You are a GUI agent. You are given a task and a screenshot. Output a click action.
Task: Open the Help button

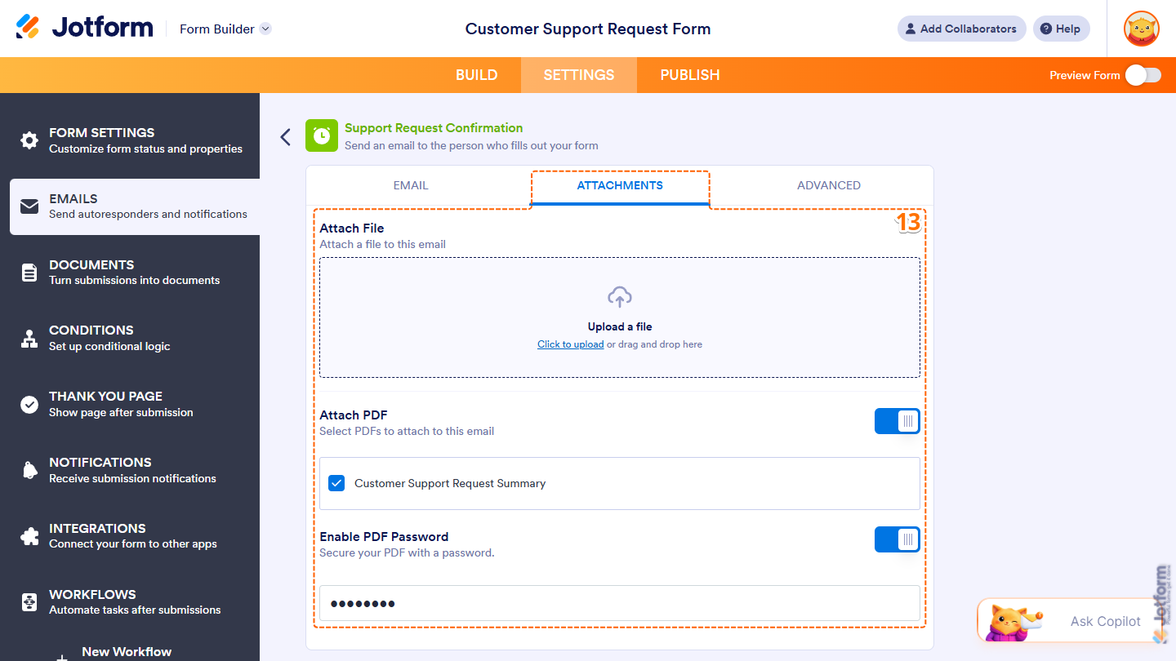[x=1061, y=29]
